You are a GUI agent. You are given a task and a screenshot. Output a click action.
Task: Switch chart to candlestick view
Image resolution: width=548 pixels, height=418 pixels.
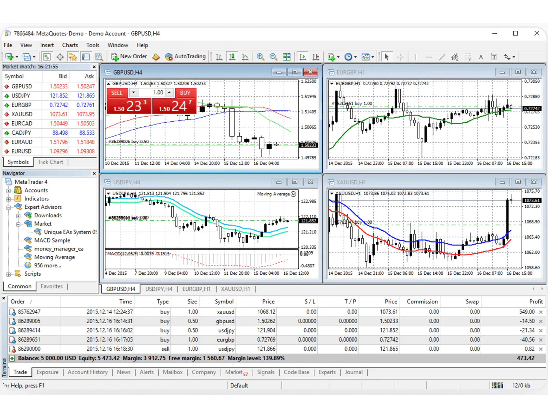(x=232, y=57)
